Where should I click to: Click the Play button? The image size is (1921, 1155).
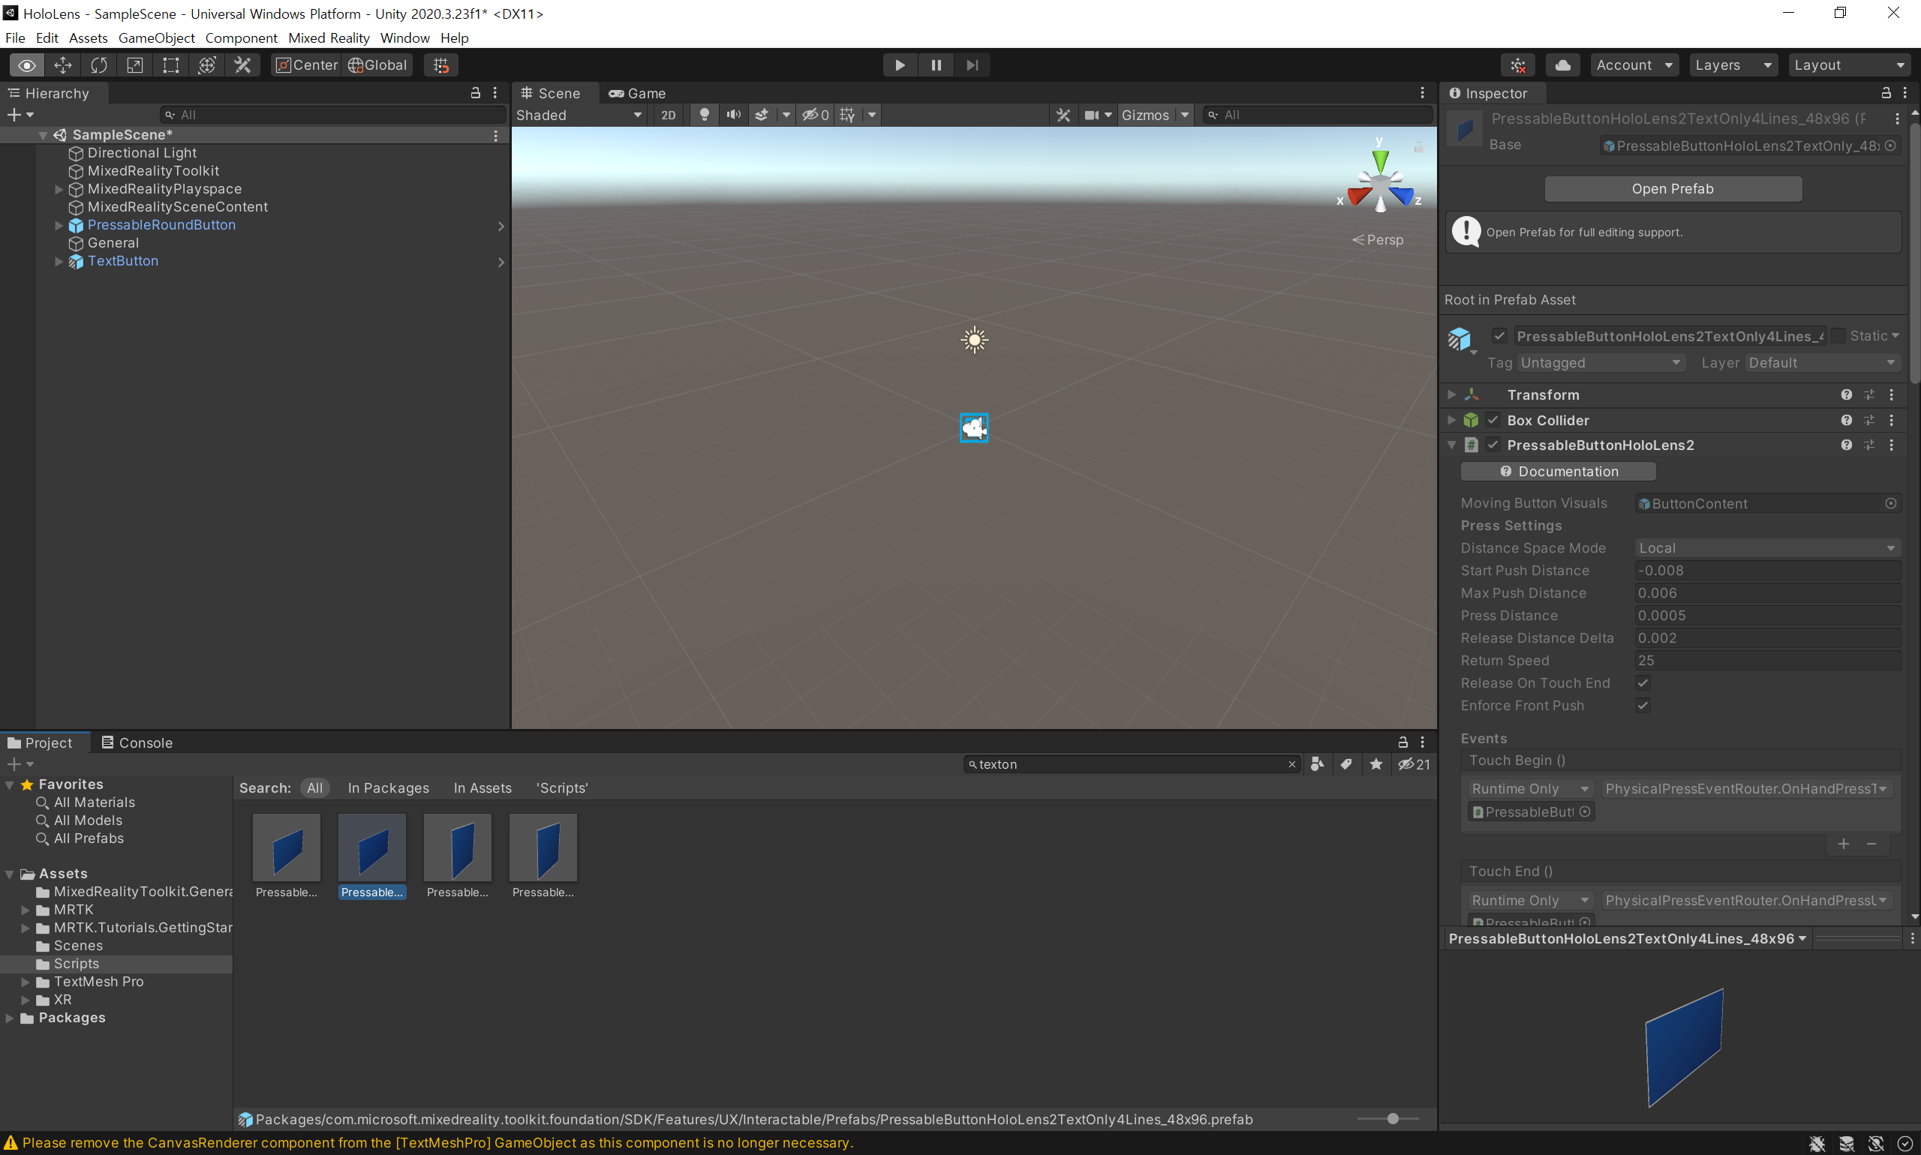[x=900, y=65]
